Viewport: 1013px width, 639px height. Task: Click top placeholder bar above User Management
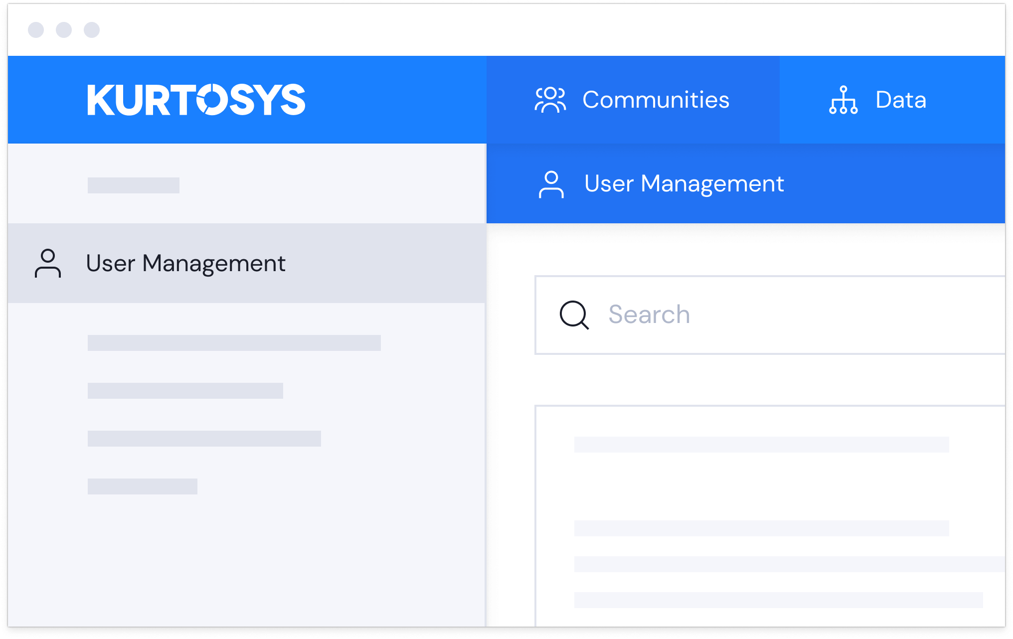point(134,185)
